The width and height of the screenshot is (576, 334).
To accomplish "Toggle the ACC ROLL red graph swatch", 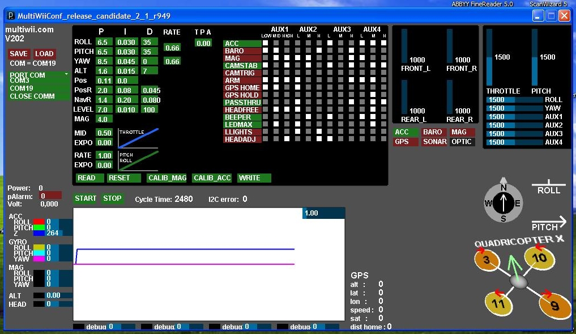I will [39, 222].
